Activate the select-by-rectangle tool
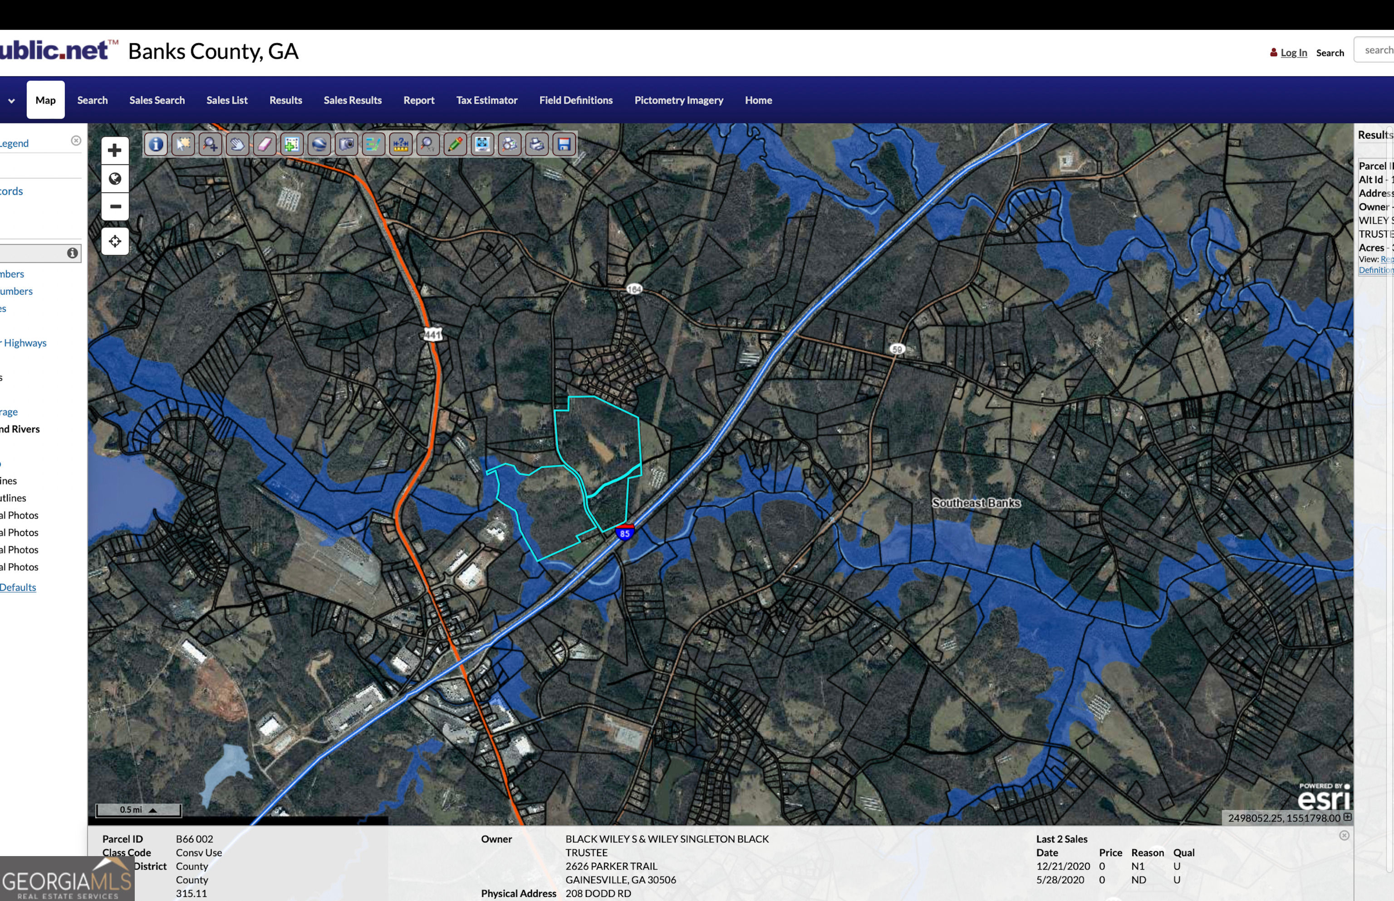 [x=183, y=144]
